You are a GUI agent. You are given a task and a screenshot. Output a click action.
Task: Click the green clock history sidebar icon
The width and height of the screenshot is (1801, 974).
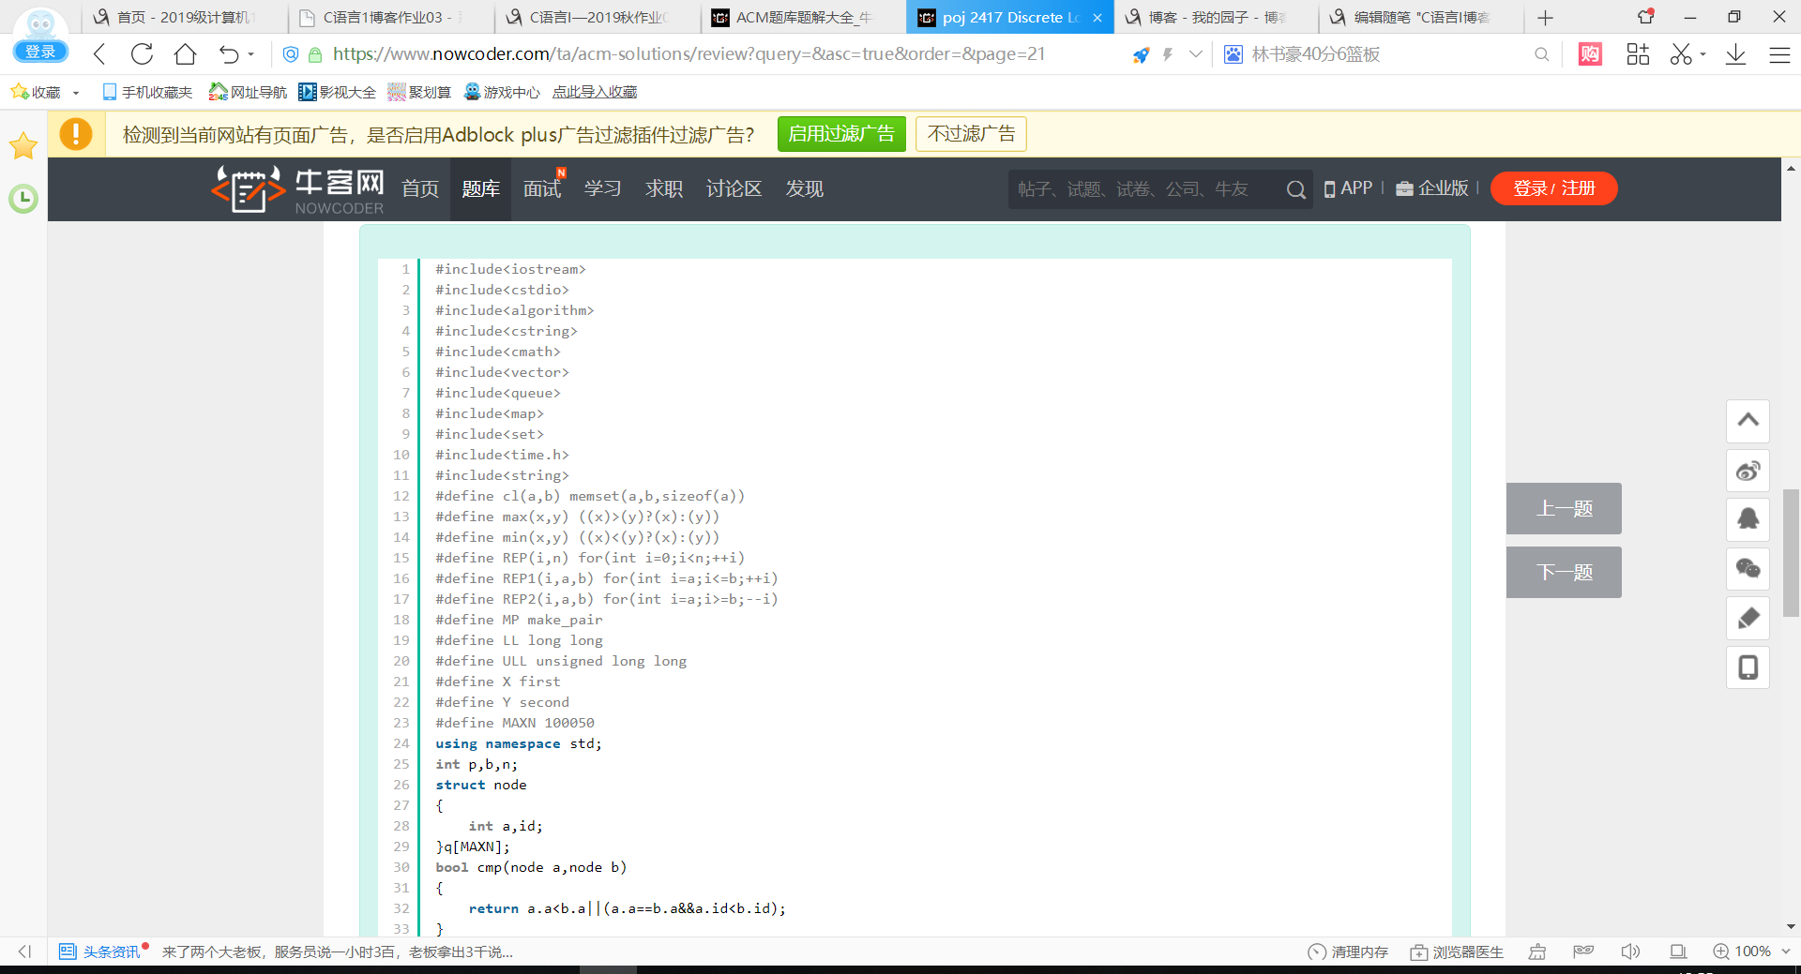click(23, 199)
